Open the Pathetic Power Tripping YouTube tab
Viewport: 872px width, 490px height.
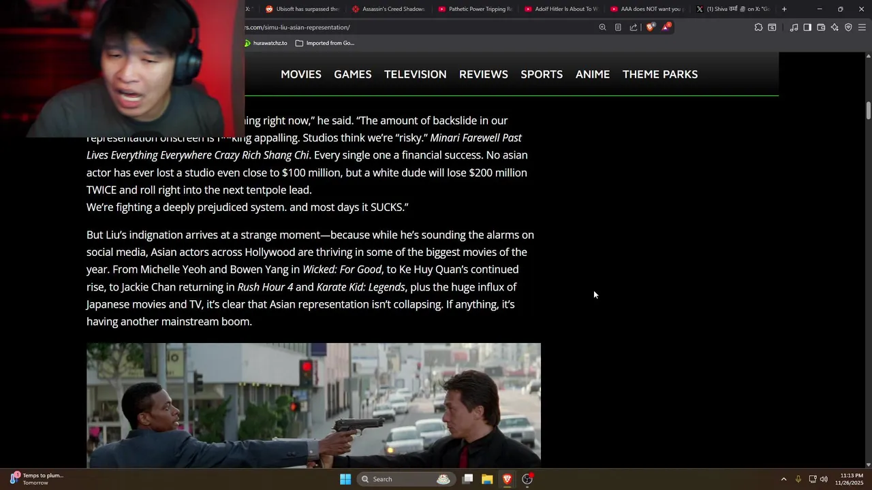(475, 9)
